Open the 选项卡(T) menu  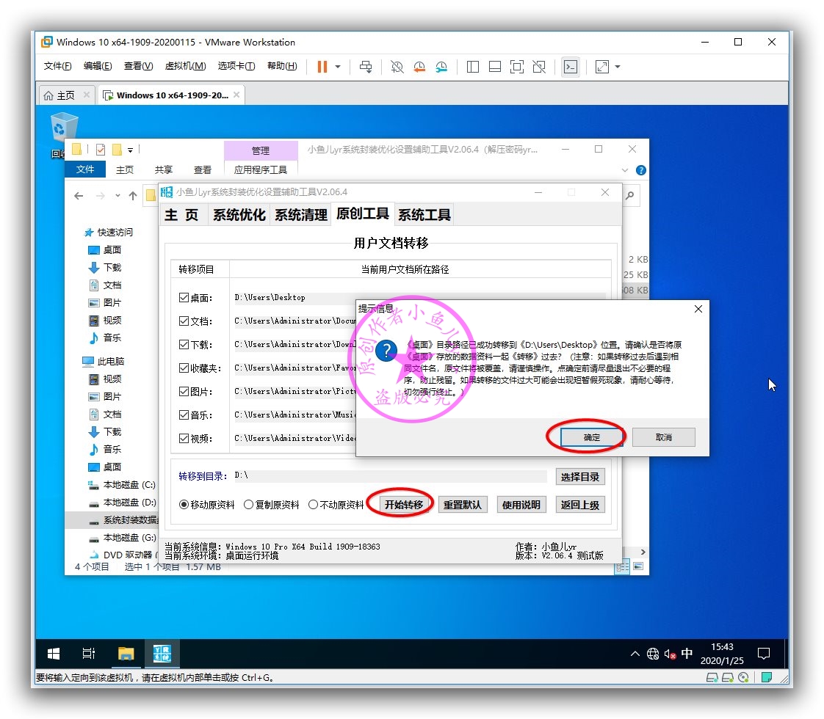point(236,66)
